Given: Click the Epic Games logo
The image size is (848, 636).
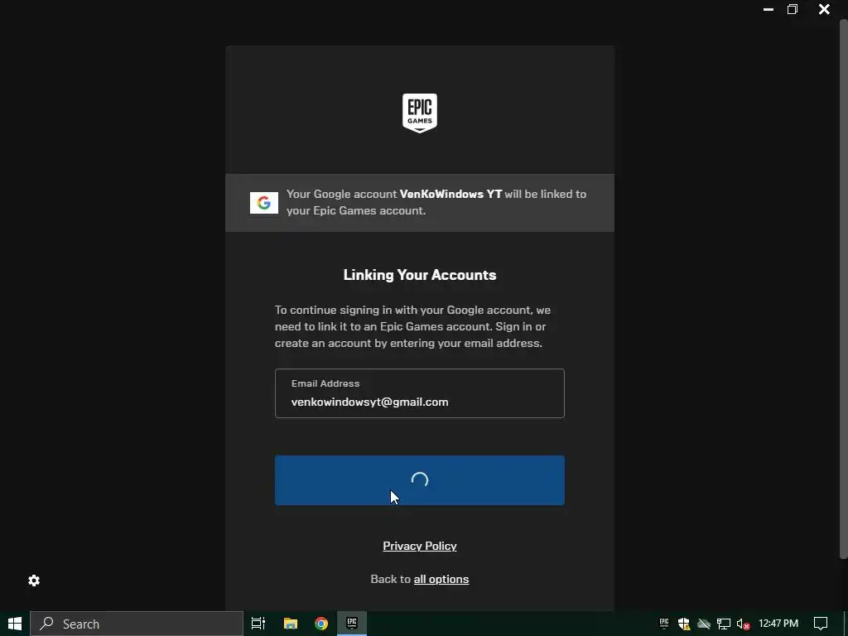Looking at the screenshot, I should pos(420,113).
